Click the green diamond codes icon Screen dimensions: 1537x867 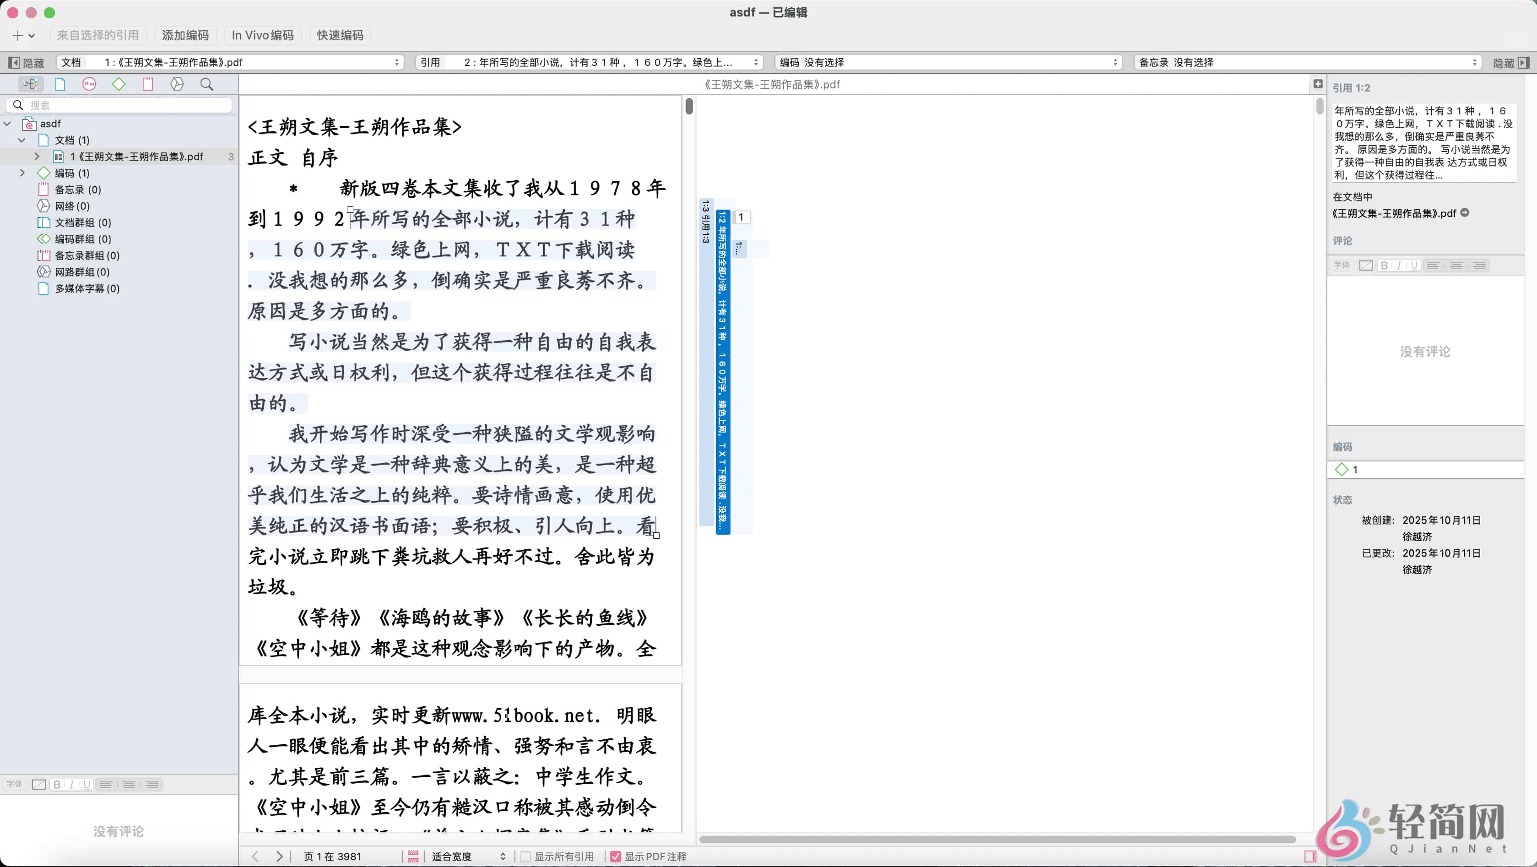119,84
